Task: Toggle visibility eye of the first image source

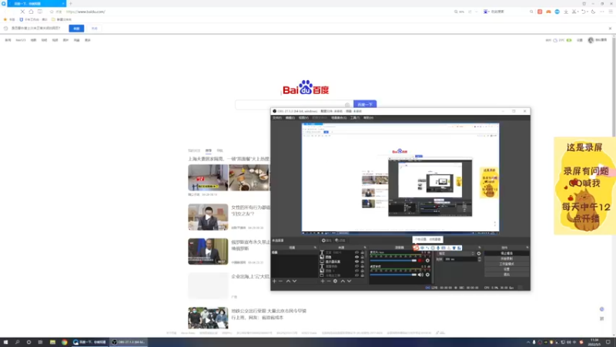Action: (x=357, y=258)
